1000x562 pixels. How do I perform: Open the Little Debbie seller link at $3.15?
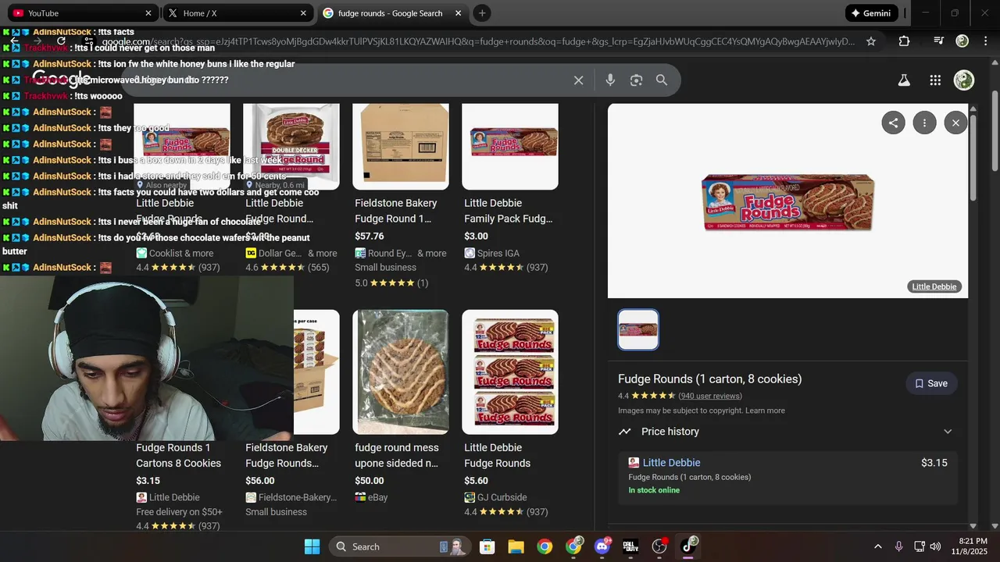coord(671,463)
